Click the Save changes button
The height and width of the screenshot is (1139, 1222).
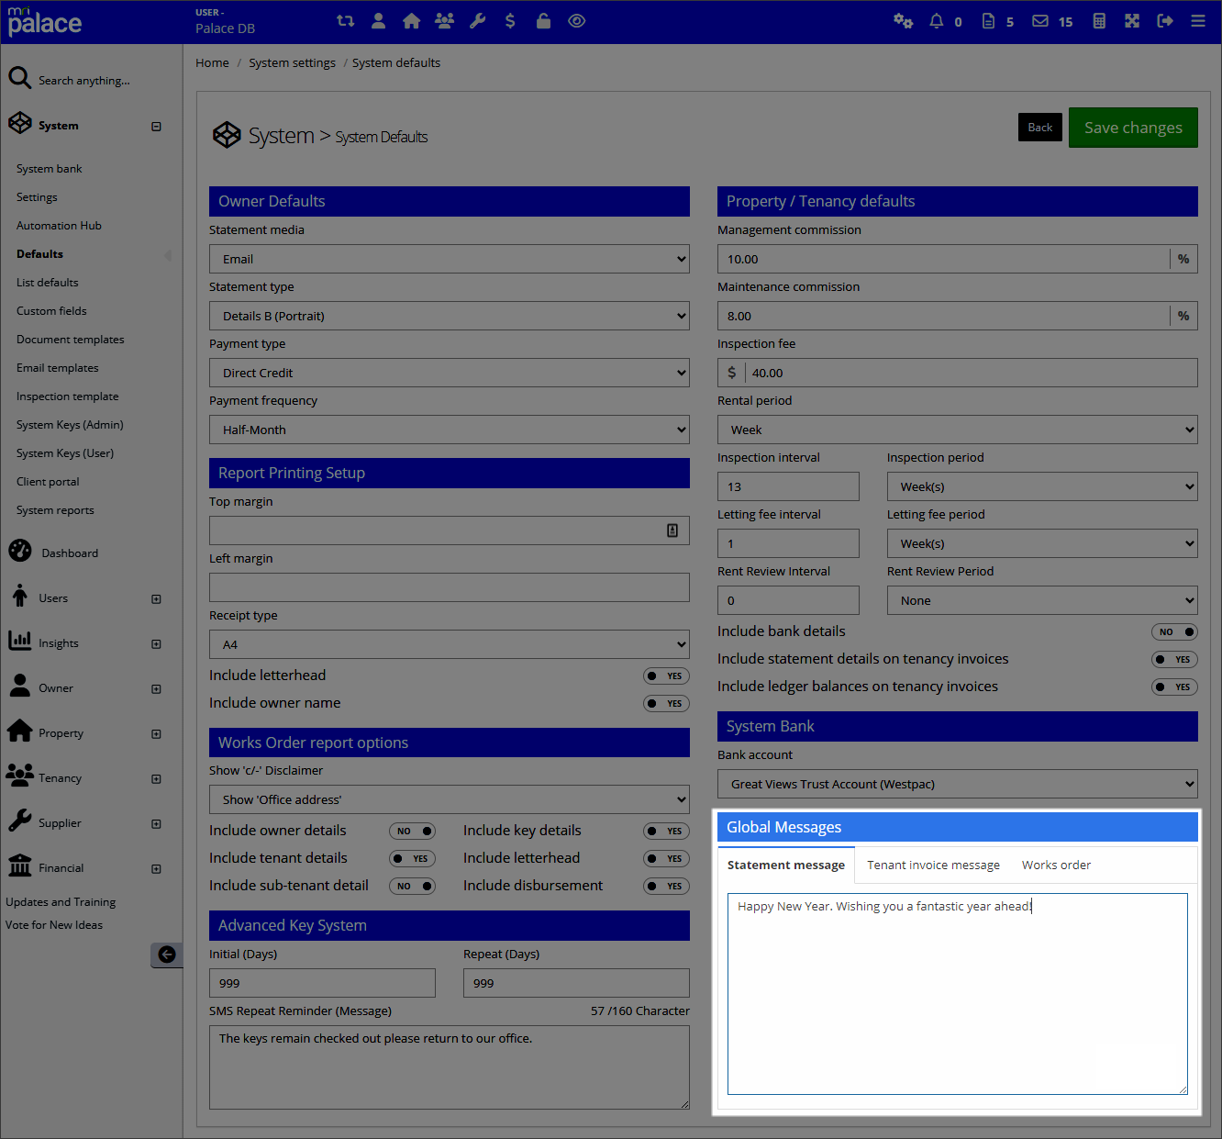pos(1132,128)
